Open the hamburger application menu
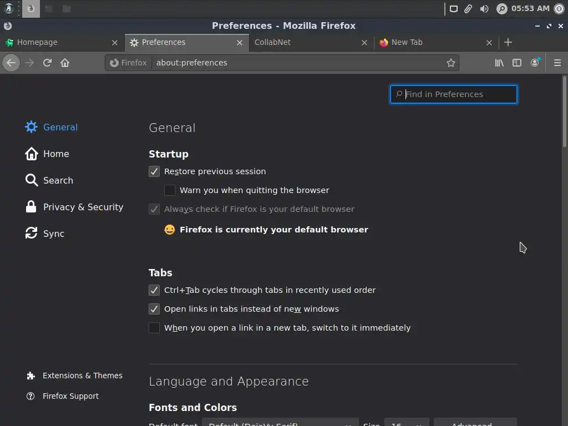This screenshot has height=426, width=568. tap(557, 63)
